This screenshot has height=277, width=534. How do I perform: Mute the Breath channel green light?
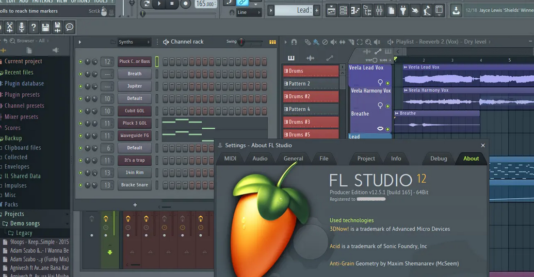[80, 74]
